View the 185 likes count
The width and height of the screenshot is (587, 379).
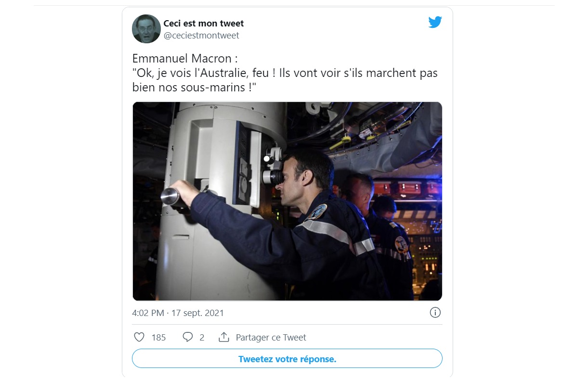[159, 338]
